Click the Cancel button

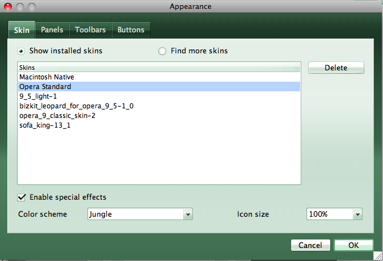pos(310,245)
